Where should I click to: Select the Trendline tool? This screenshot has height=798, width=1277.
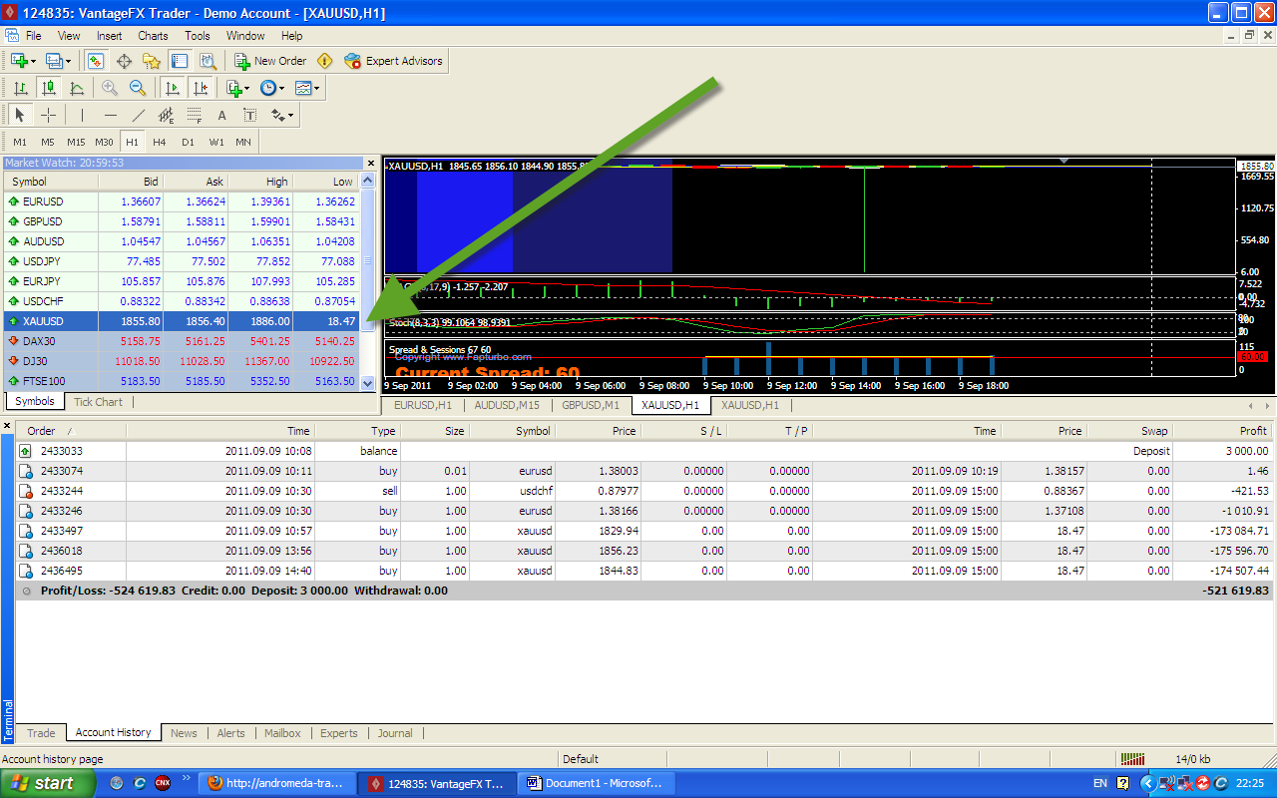coord(139,115)
